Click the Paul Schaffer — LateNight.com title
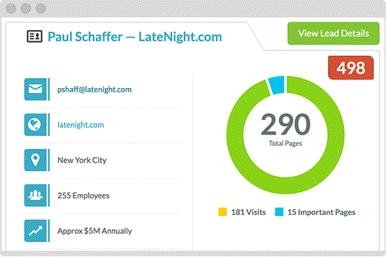This screenshot has height=257, width=386. pyautogui.click(x=135, y=37)
